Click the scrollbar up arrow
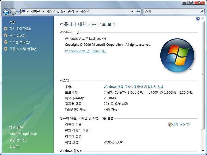Image resolution: width=207 pixels, height=155 pixels. [203, 19]
